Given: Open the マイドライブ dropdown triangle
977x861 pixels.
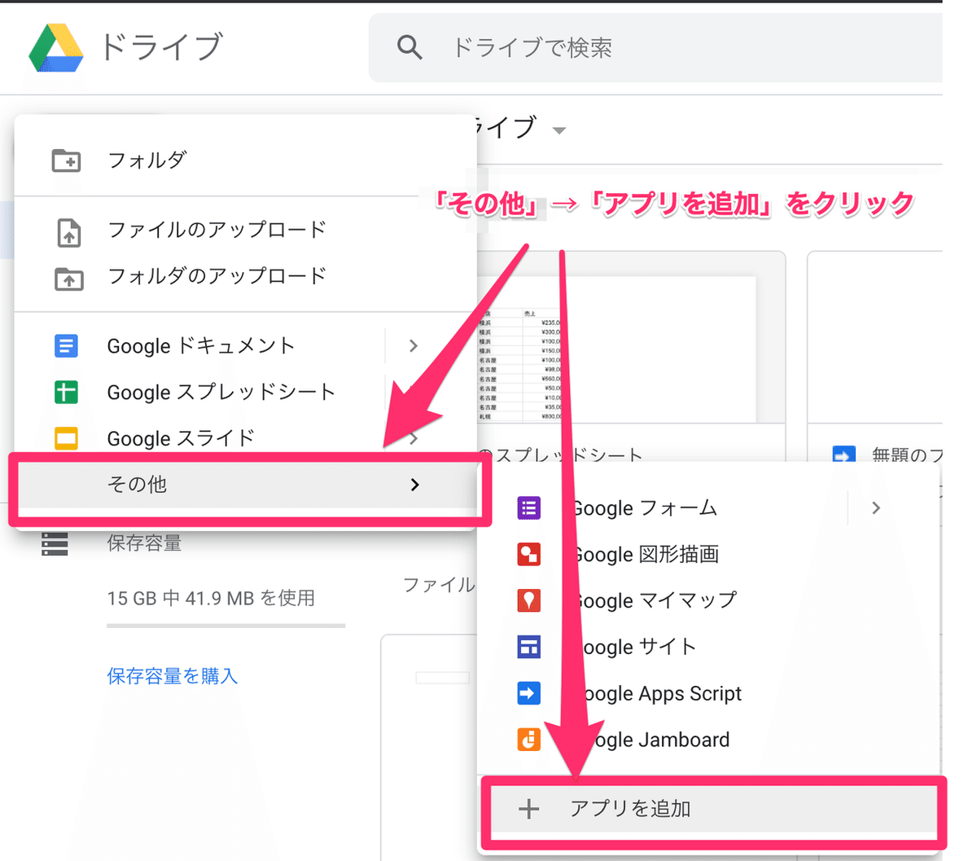Looking at the screenshot, I should (559, 130).
